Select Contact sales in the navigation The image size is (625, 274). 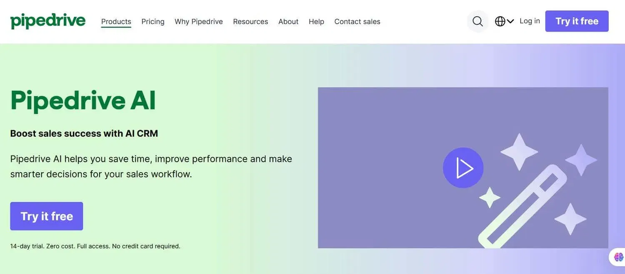pos(357,22)
